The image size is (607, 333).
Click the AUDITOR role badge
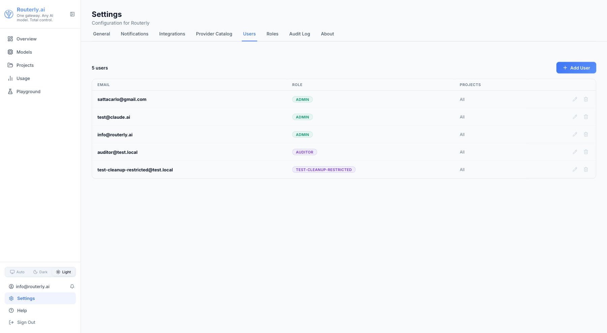305,152
